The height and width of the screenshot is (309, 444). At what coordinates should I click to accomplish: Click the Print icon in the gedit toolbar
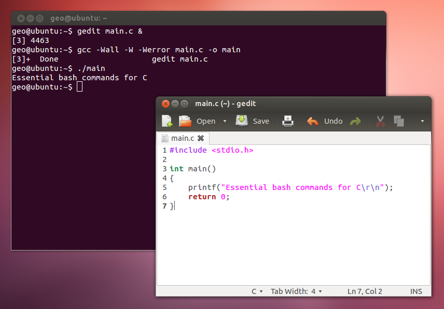(288, 121)
